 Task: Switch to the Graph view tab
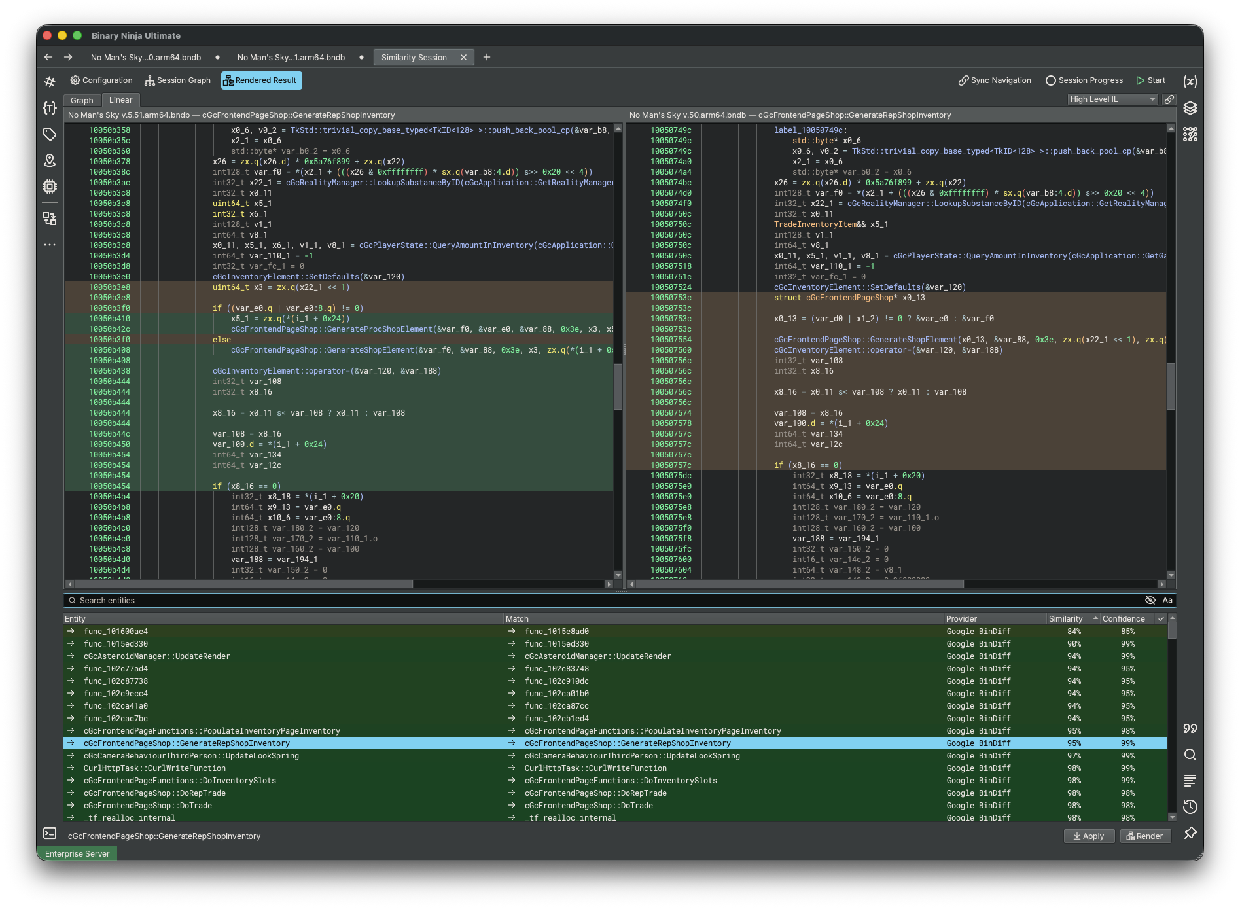(x=82, y=100)
